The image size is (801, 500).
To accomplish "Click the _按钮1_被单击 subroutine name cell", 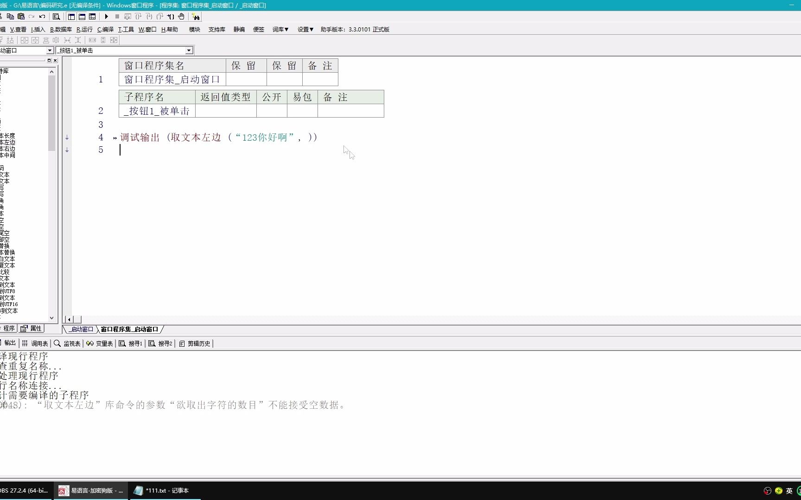I will 157,111.
